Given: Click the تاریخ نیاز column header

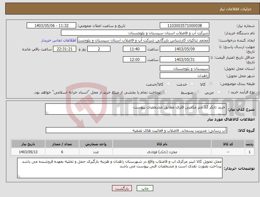Looking at the screenshot, I should pos(28,144).
